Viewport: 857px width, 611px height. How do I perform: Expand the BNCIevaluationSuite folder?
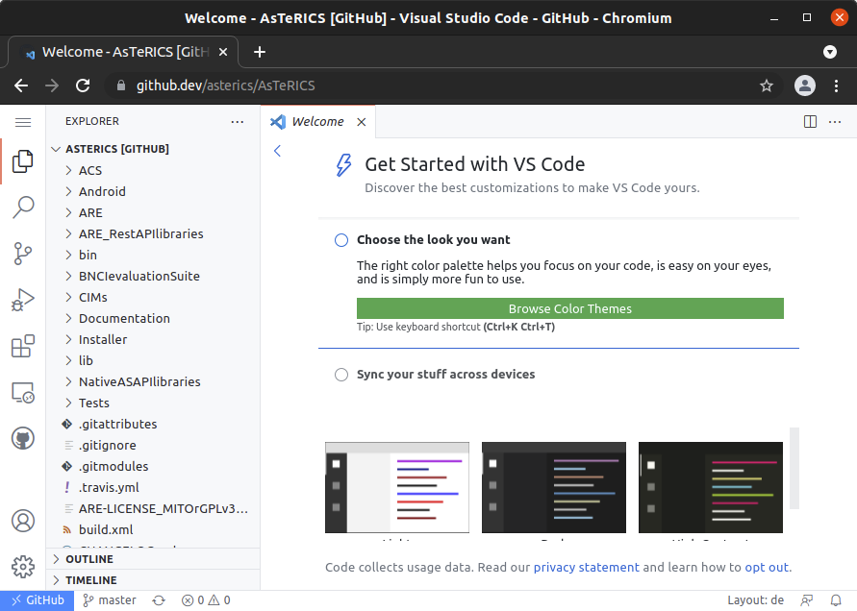(153, 277)
